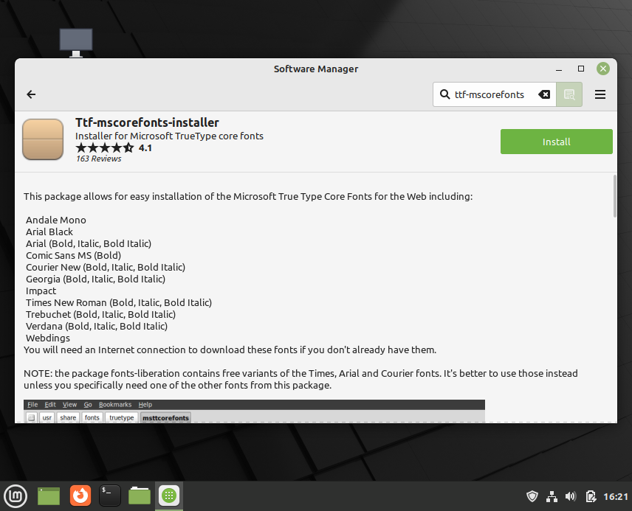Click the package screenshot thumbnail

pos(254,411)
